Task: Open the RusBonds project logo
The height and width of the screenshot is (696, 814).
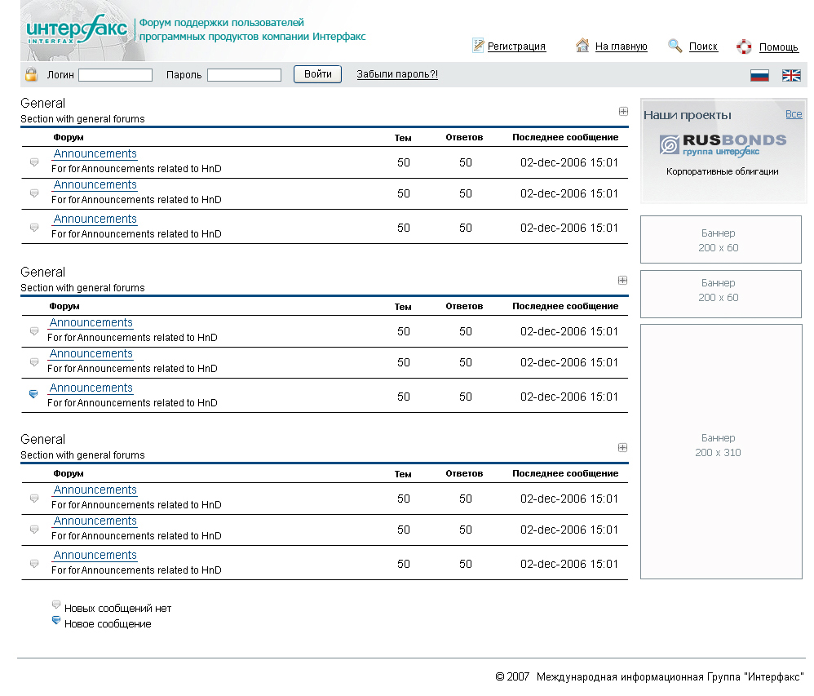Action: point(723,145)
